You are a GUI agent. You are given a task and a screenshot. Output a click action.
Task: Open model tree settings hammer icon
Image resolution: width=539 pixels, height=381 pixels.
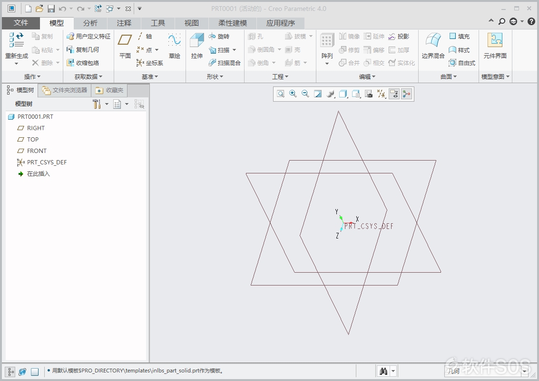(x=97, y=104)
